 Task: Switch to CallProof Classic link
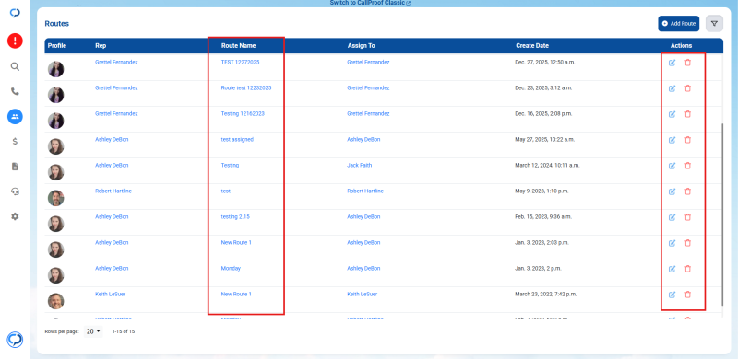click(x=370, y=3)
